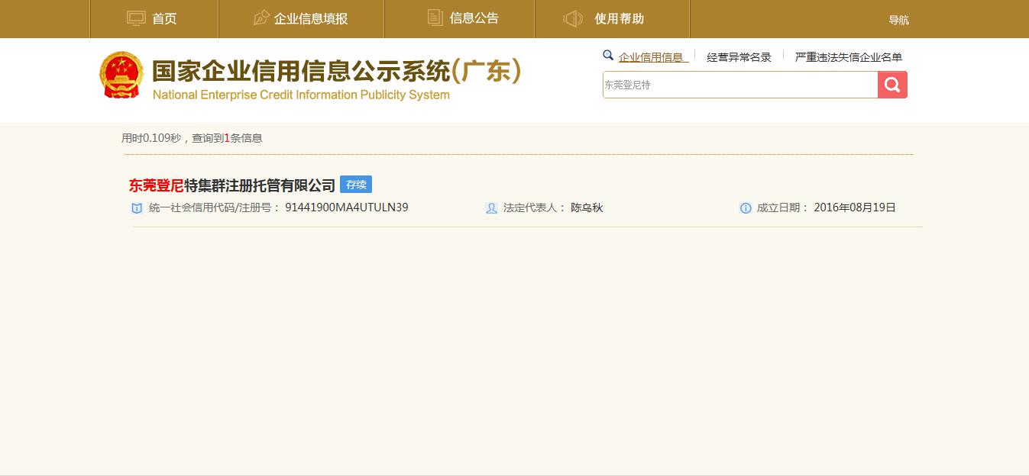1029x476 pixels.
Task: Click the credit code 91441900MA4UTULN39
Action: pyautogui.click(x=347, y=207)
